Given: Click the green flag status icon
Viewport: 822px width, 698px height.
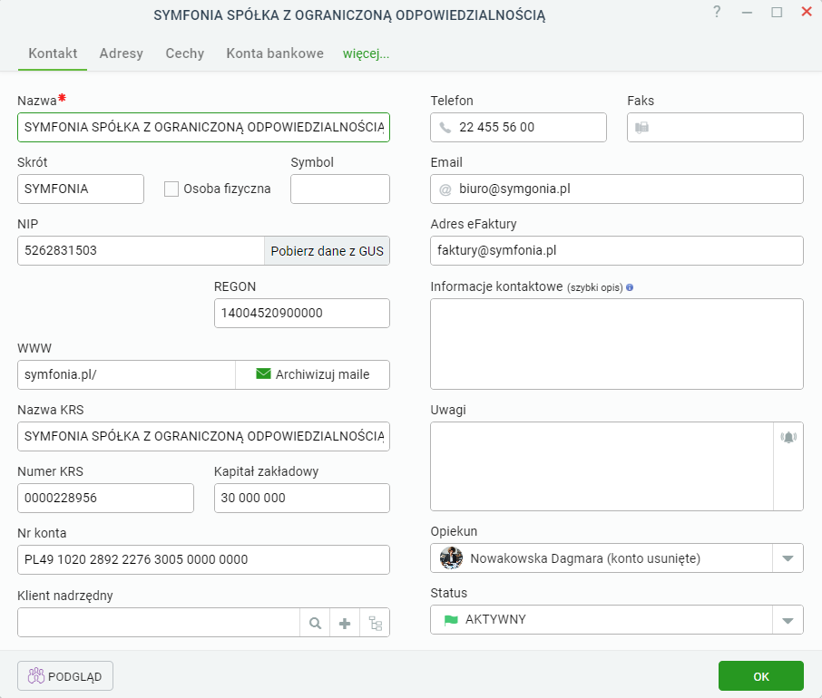Looking at the screenshot, I should (x=451, y=620).
